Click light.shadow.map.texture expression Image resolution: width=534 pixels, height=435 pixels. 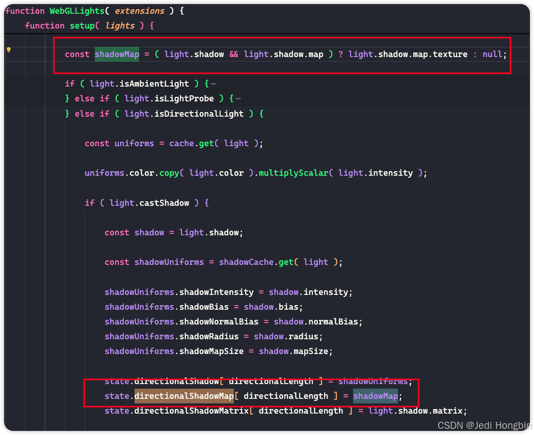(x=408, y=54)
